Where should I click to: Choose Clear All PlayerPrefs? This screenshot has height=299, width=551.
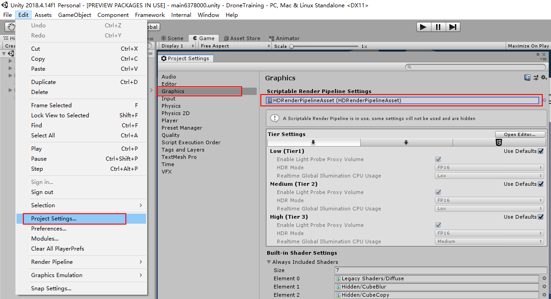(x=81, y=249)
